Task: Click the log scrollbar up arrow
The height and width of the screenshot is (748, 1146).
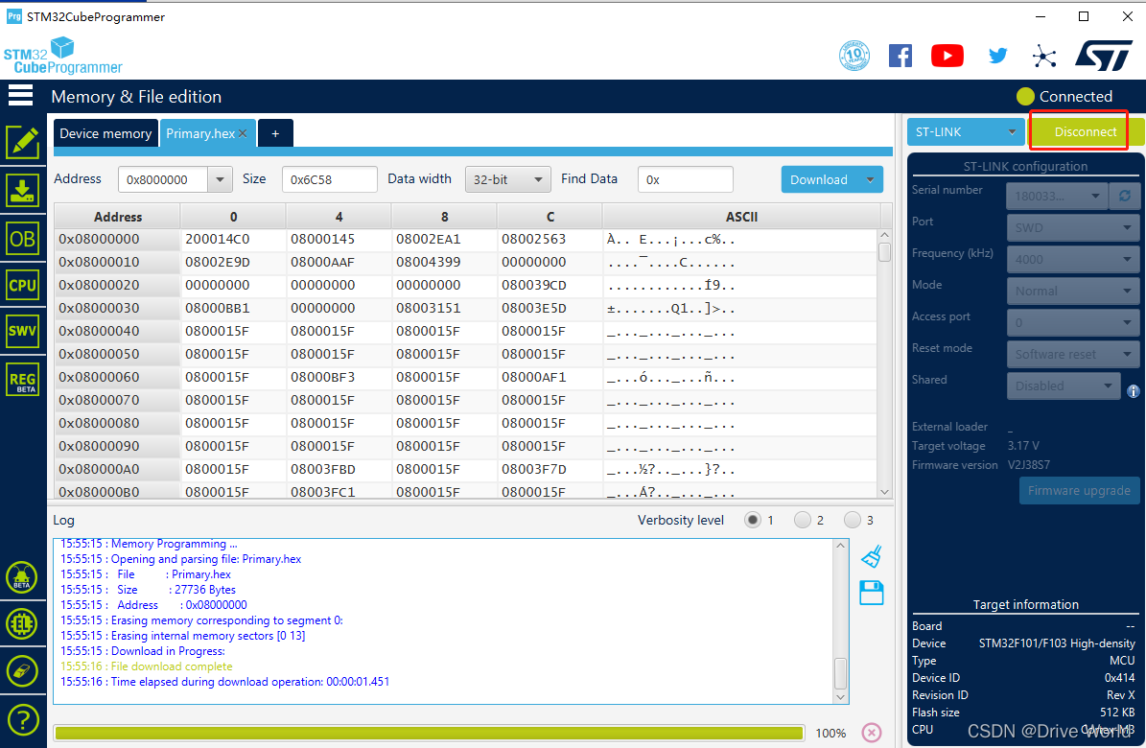Action: (840, 546)
